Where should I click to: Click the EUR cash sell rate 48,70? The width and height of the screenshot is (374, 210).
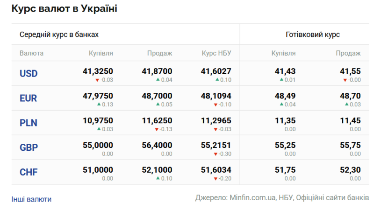point(350,96)
